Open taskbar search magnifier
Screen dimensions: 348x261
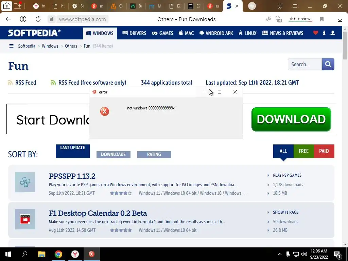pos(24,254)
